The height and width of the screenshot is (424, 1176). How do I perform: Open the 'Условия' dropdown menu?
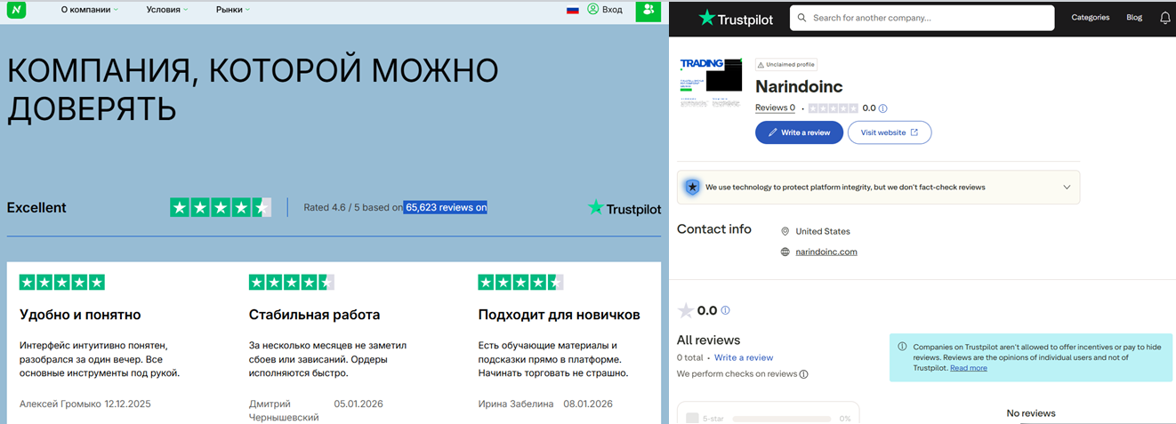click(167, 10)
